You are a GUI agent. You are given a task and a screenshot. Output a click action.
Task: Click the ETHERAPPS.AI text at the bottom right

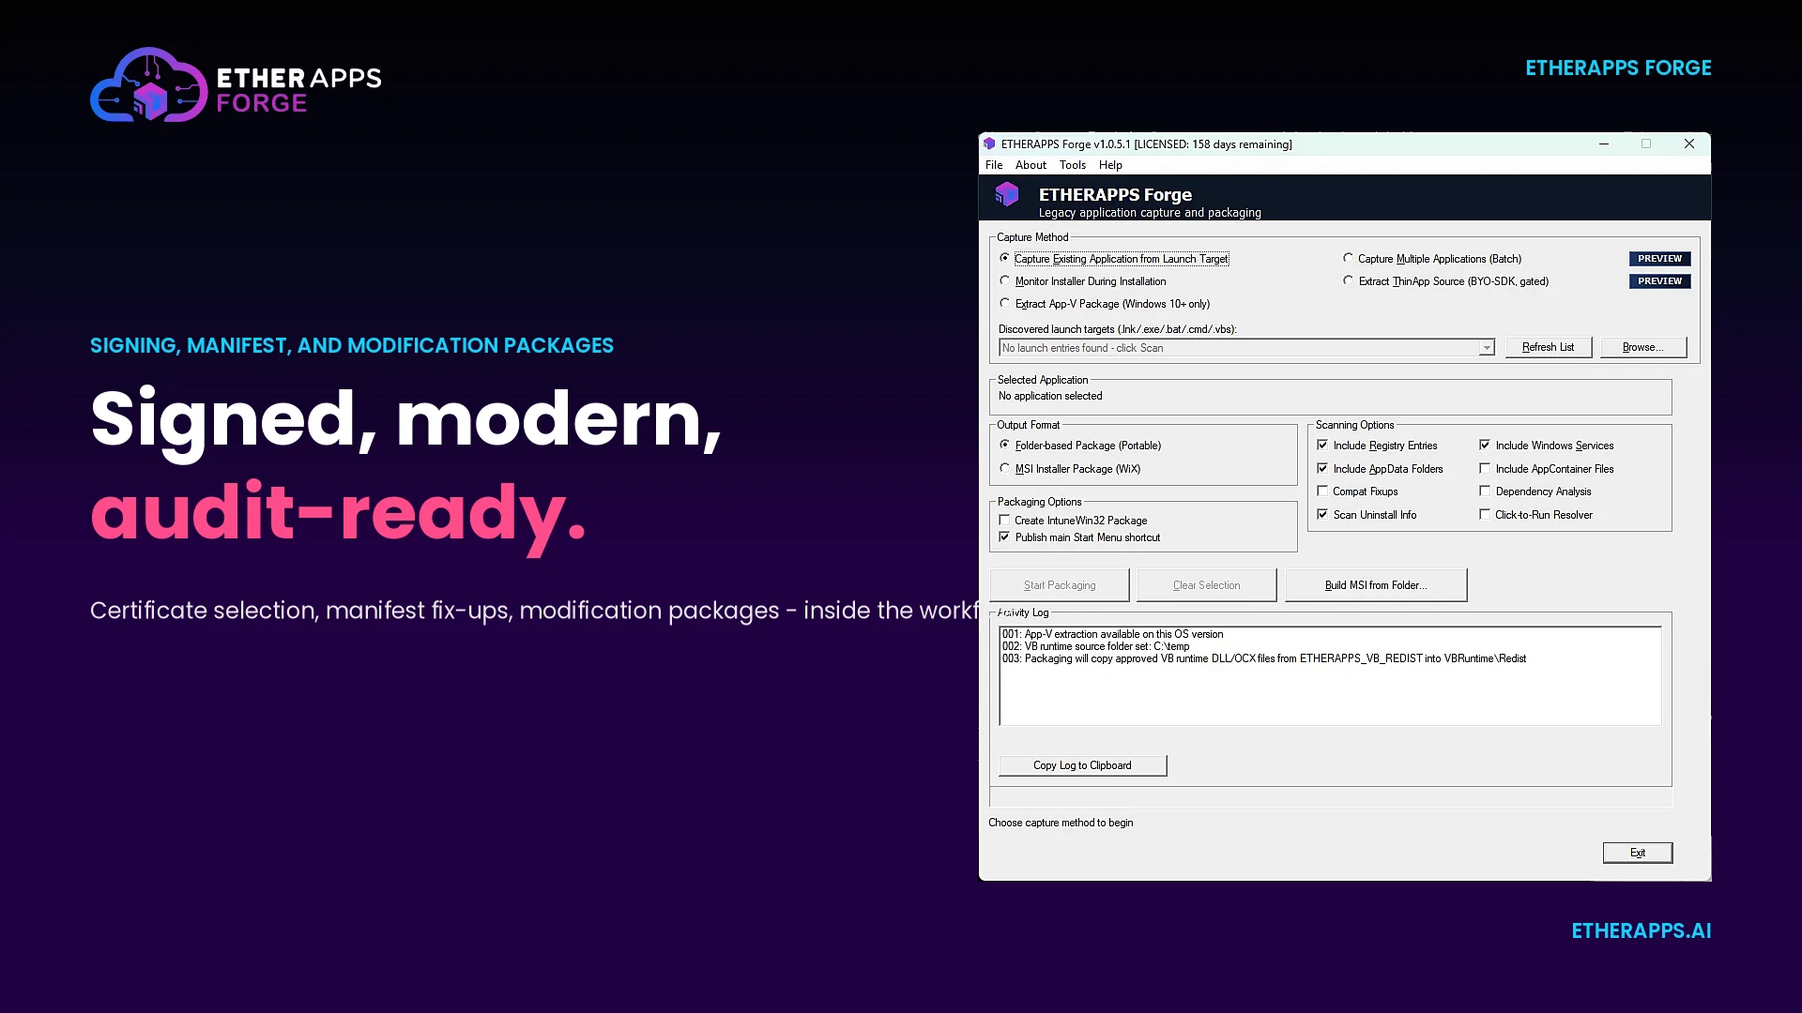point(1642,930)
